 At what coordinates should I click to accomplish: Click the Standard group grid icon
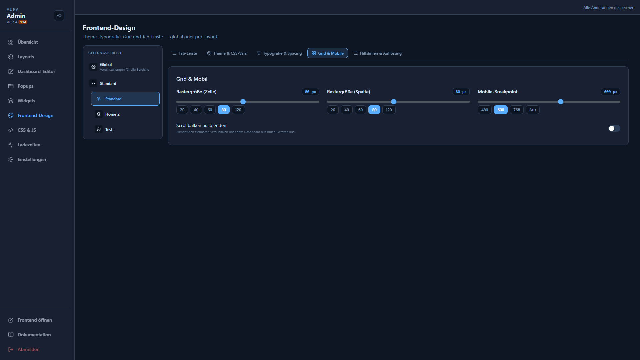coord(93,83)
